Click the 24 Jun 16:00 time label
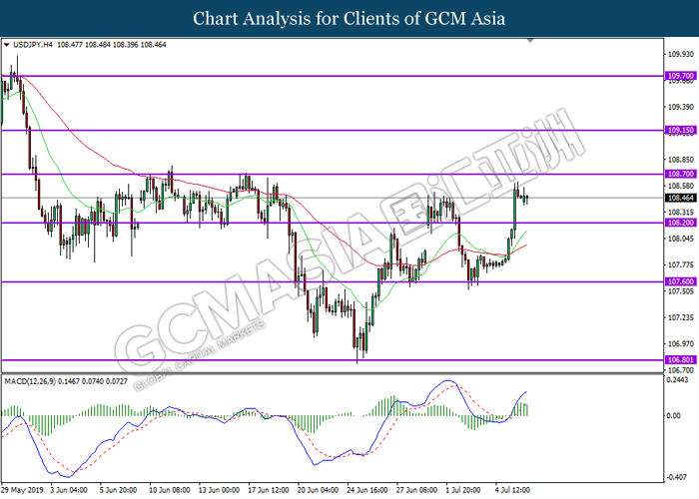Screen dimensions: 699x499 367,490
